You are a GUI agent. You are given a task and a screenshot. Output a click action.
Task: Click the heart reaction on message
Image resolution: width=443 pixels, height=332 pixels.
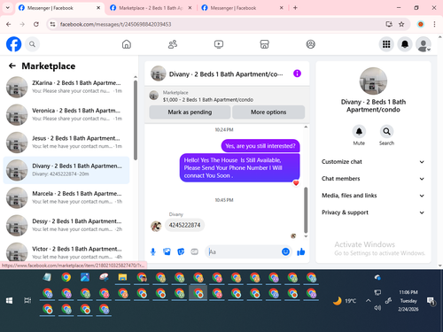(296, 183)
